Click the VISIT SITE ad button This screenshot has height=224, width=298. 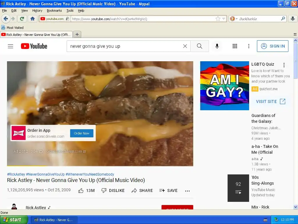point(271,101)
